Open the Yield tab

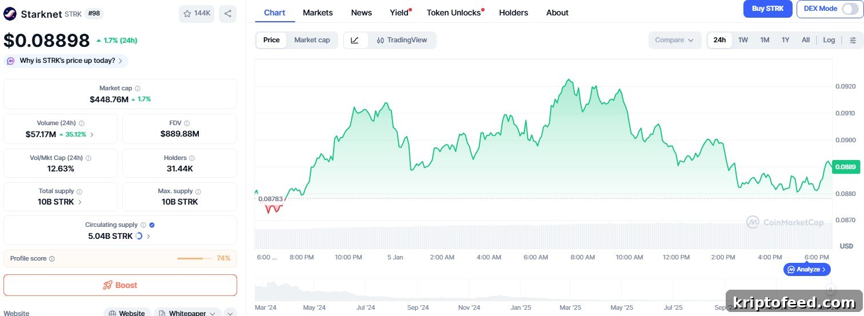coord(399,13)
